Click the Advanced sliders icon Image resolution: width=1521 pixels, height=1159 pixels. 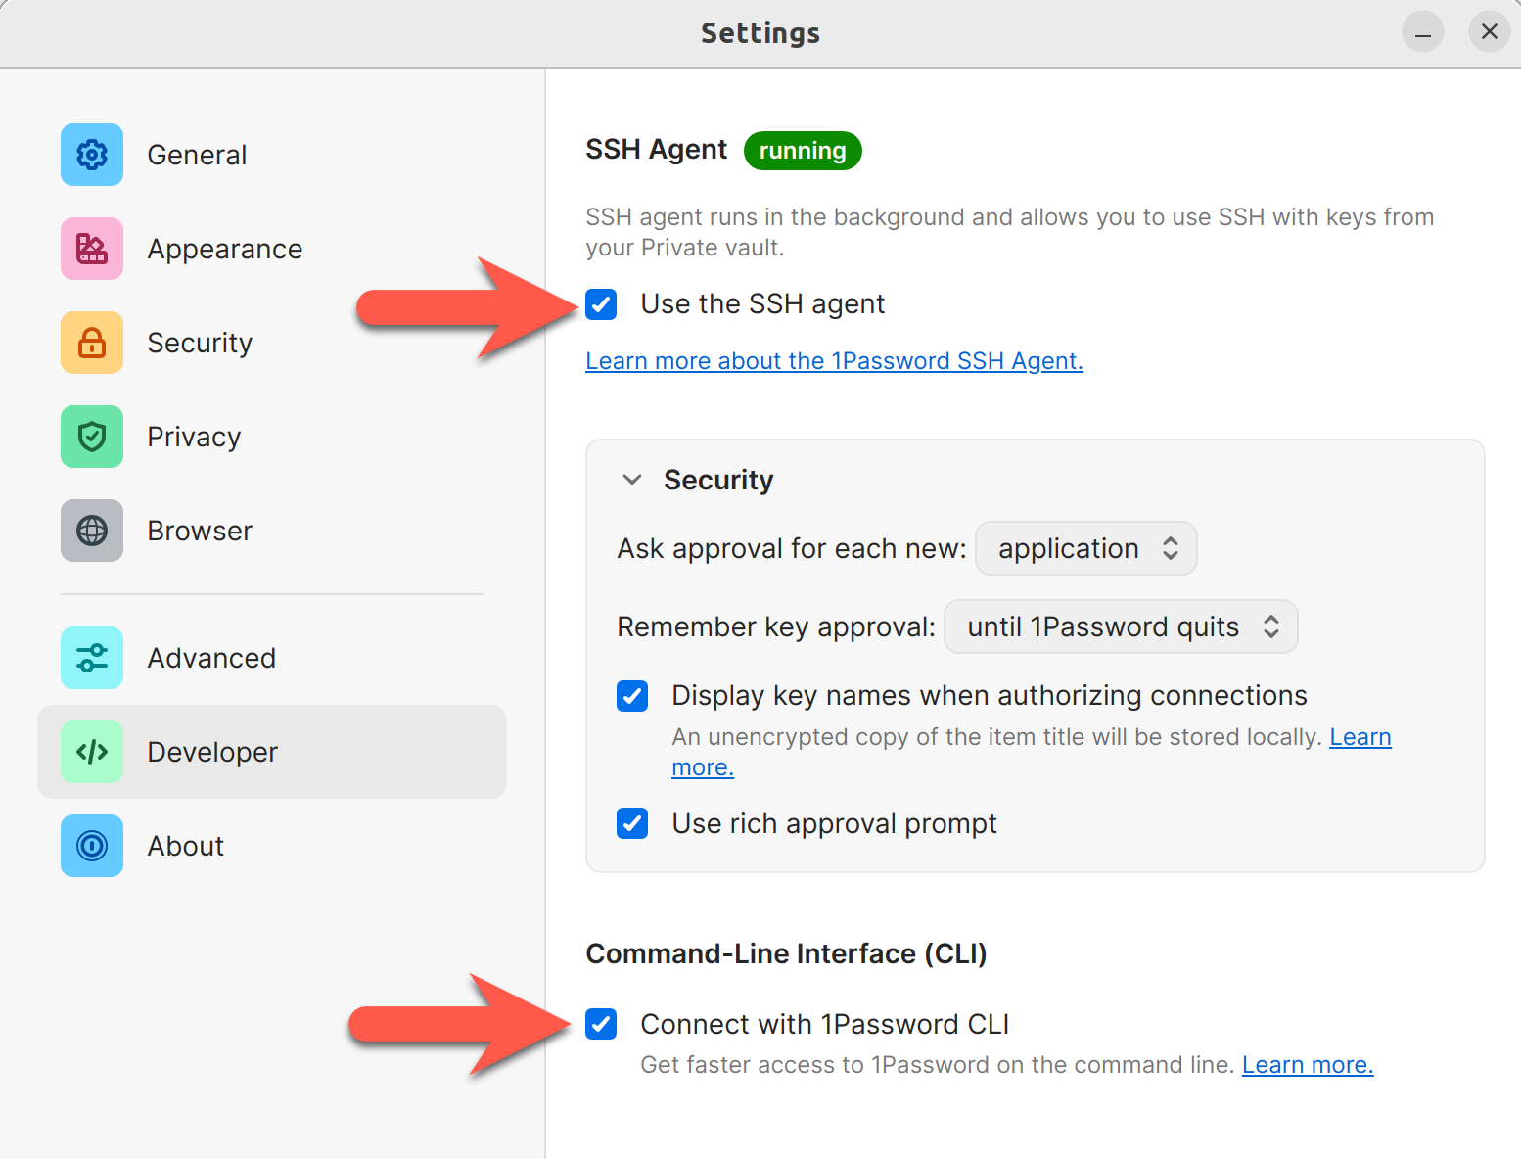click(92, 658)
